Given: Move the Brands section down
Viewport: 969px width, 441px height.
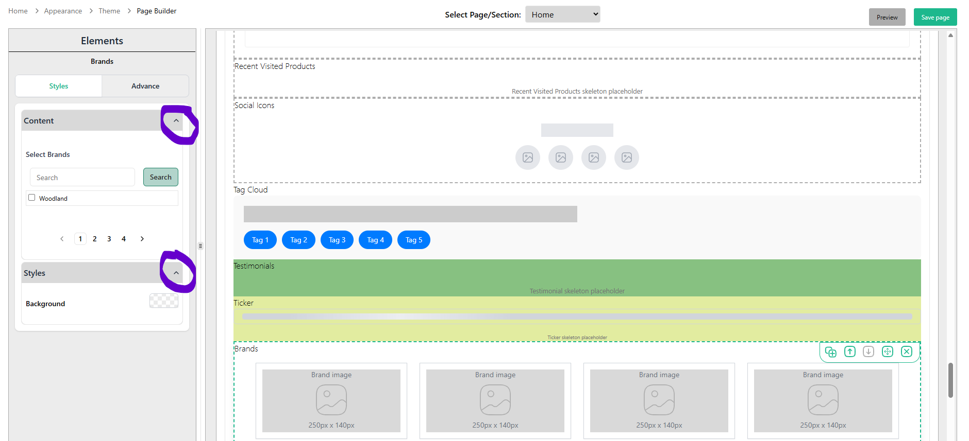Looking at the screenshot, I should tap(868, 351).
